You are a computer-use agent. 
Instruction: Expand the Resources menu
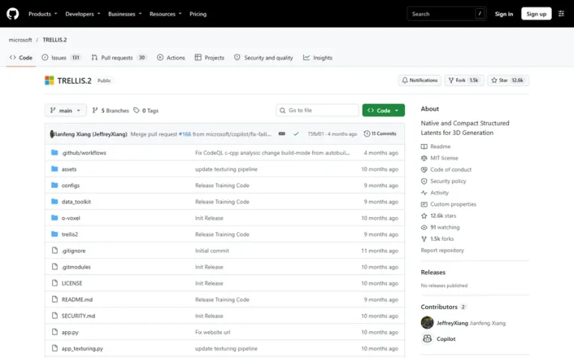tap(165, 14)
